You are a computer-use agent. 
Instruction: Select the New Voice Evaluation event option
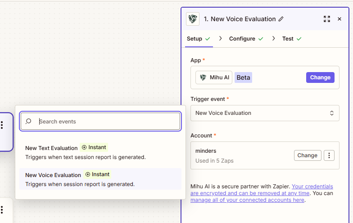coord(100,179)
